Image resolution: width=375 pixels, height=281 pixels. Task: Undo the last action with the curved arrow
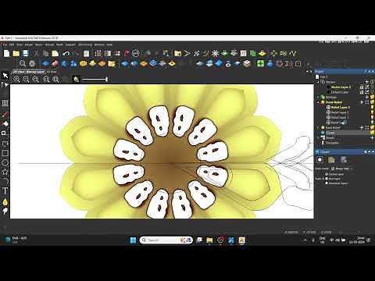(x=66, y=54)
